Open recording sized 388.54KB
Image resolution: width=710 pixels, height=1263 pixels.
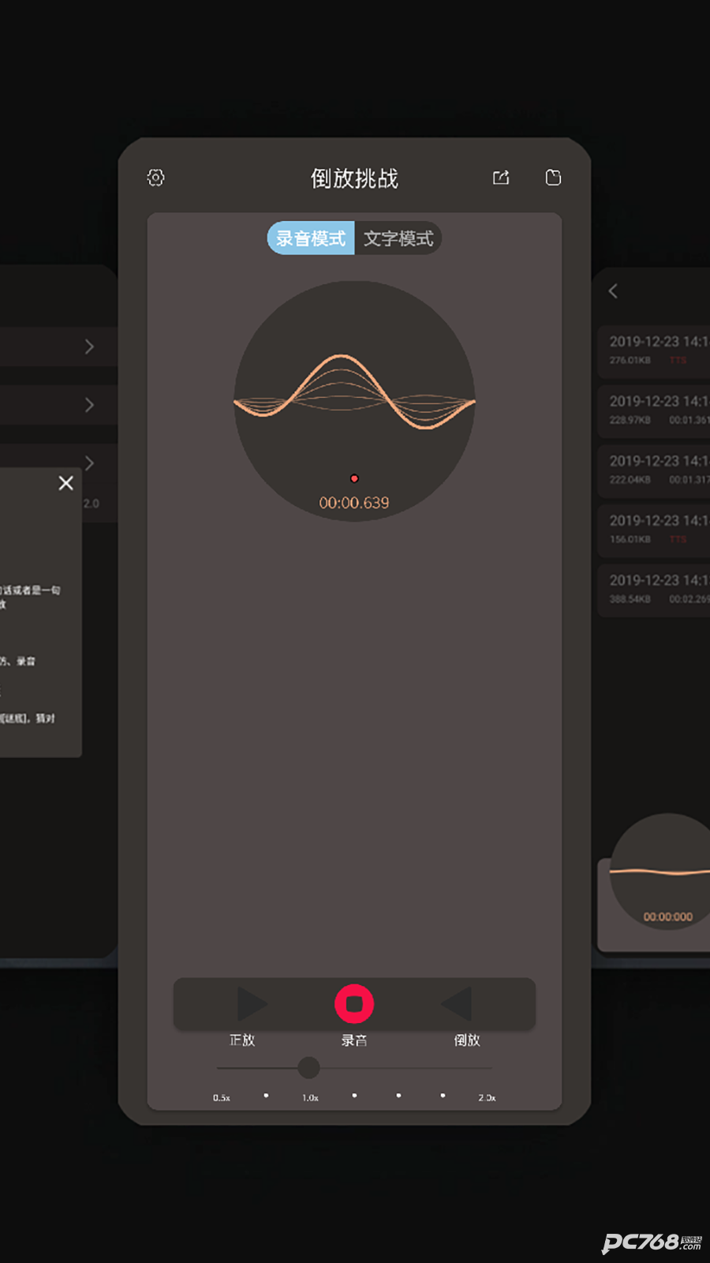(654, 589)
